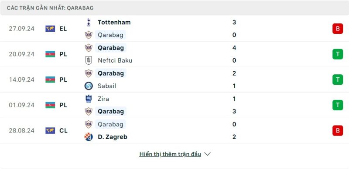Viewport: 349px width, 169px height.
Task: Click the Neftci Baku club crest
Action: pos(89,60)
